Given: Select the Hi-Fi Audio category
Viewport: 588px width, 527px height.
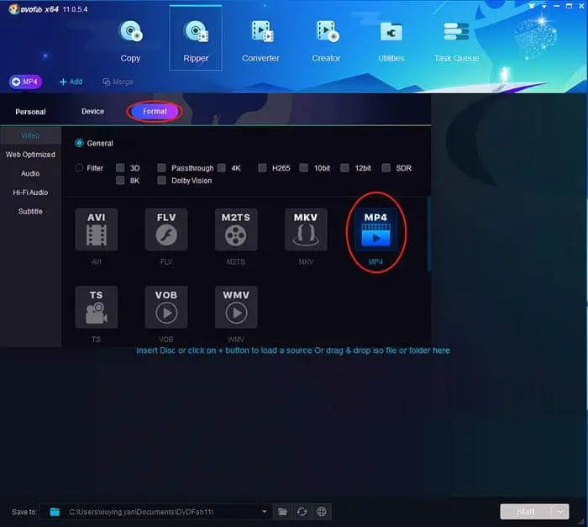Looking at the screenshot, I should (30, 192).
